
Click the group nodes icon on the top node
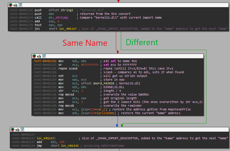tap(20, 5)
